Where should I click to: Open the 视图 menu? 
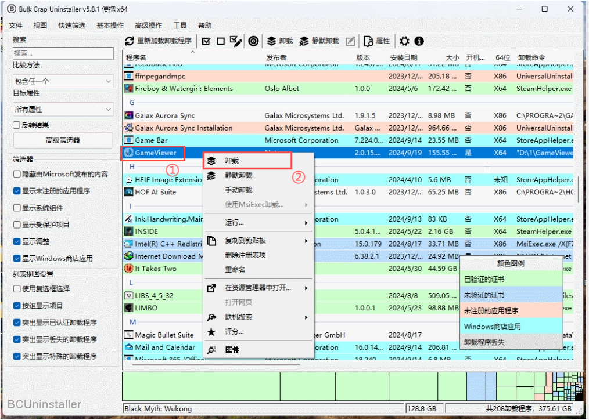(40, 26)
